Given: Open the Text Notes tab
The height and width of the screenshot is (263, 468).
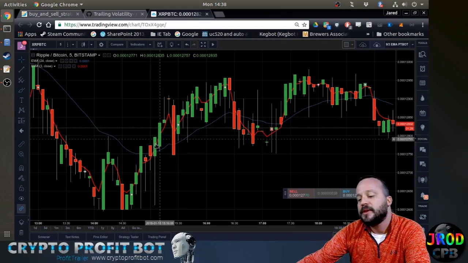Looking at the screenshot, I should 72,237.
